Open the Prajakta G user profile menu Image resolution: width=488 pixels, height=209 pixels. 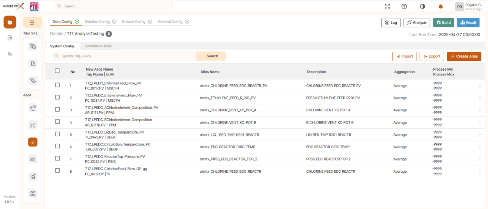[x=469, y=6]
